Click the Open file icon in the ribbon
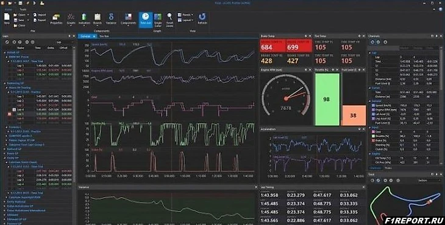This screenshot has height=225, width=445. tap(15, 15)
